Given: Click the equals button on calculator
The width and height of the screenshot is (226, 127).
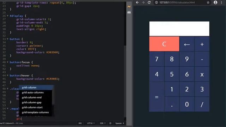Looking at the screenshot, I should (x=157, y=97).
